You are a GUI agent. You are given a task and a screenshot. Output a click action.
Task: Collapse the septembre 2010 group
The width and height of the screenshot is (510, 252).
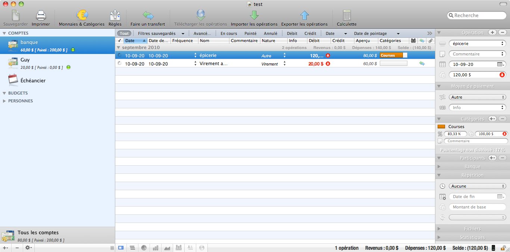point(119,48)
